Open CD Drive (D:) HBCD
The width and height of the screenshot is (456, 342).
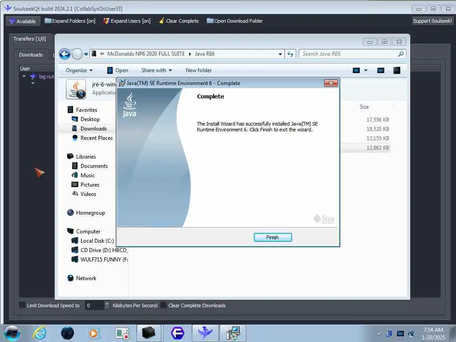[x=104, y=250]
